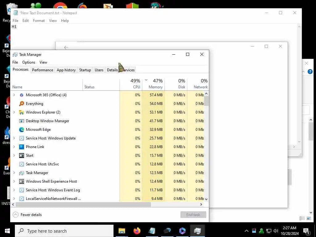Open Task Manager's File menu
Screen dimensions: 316x237
[x=15, y=62]
